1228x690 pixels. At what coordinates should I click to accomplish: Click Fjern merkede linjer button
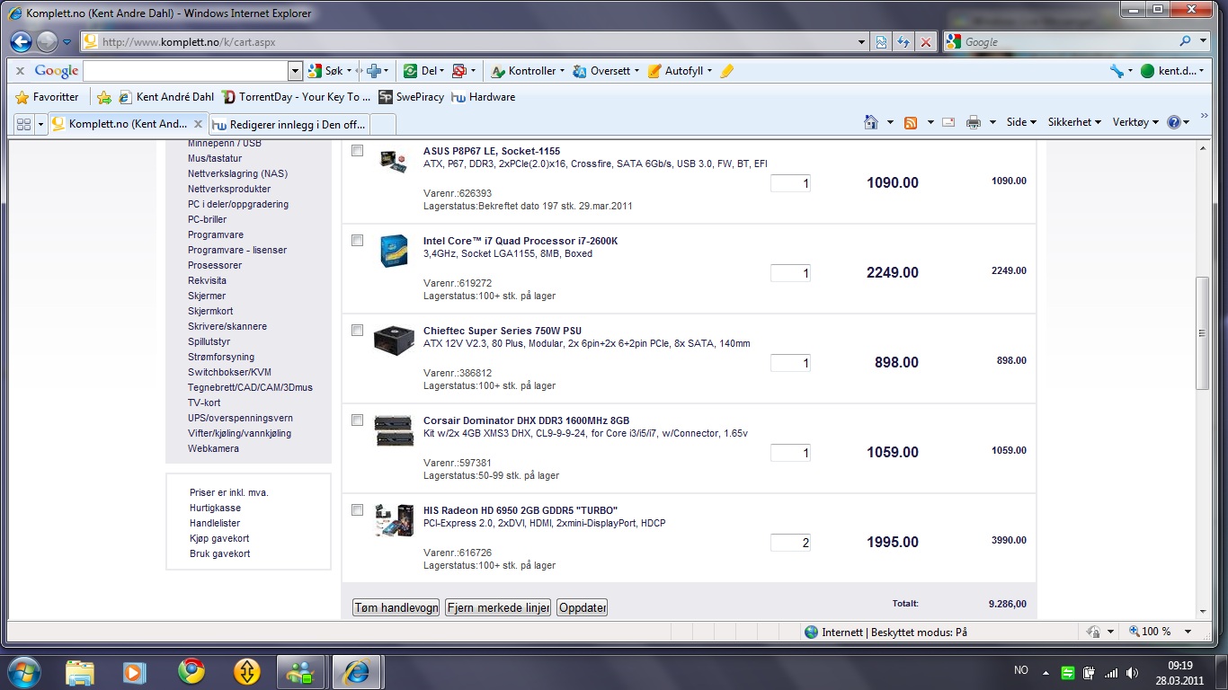pos(498,608)
